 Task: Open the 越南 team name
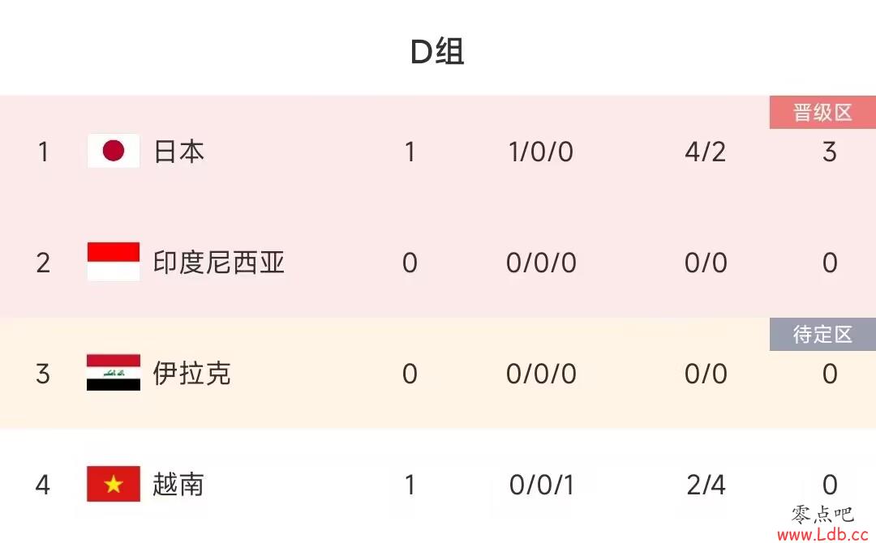pyautogui.click(x=178, y=485)
